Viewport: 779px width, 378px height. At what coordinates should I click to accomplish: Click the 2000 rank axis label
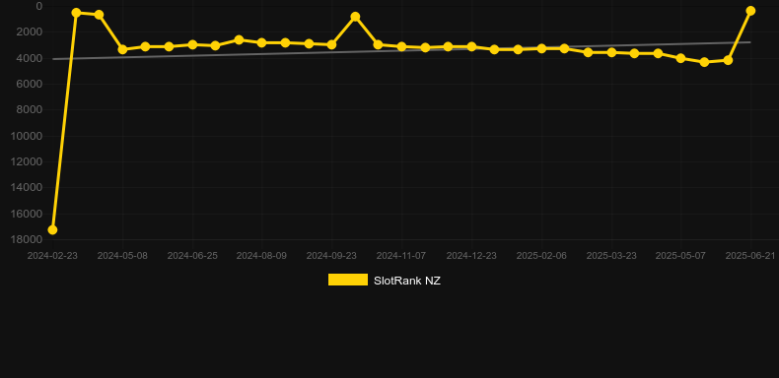tap(31, 31)
